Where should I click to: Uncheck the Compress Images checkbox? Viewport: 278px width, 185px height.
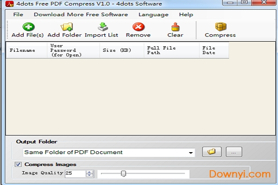coord(18,165)
